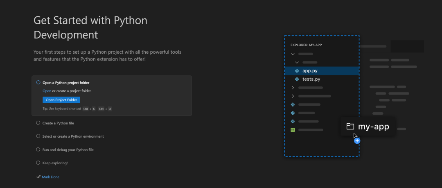Click the 'Get Started with Python Development' title
Screen dimensions: 442x188
90,28
